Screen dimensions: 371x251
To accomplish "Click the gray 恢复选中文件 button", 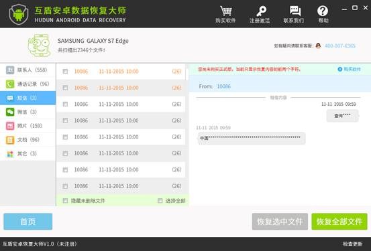I will 280,222.
